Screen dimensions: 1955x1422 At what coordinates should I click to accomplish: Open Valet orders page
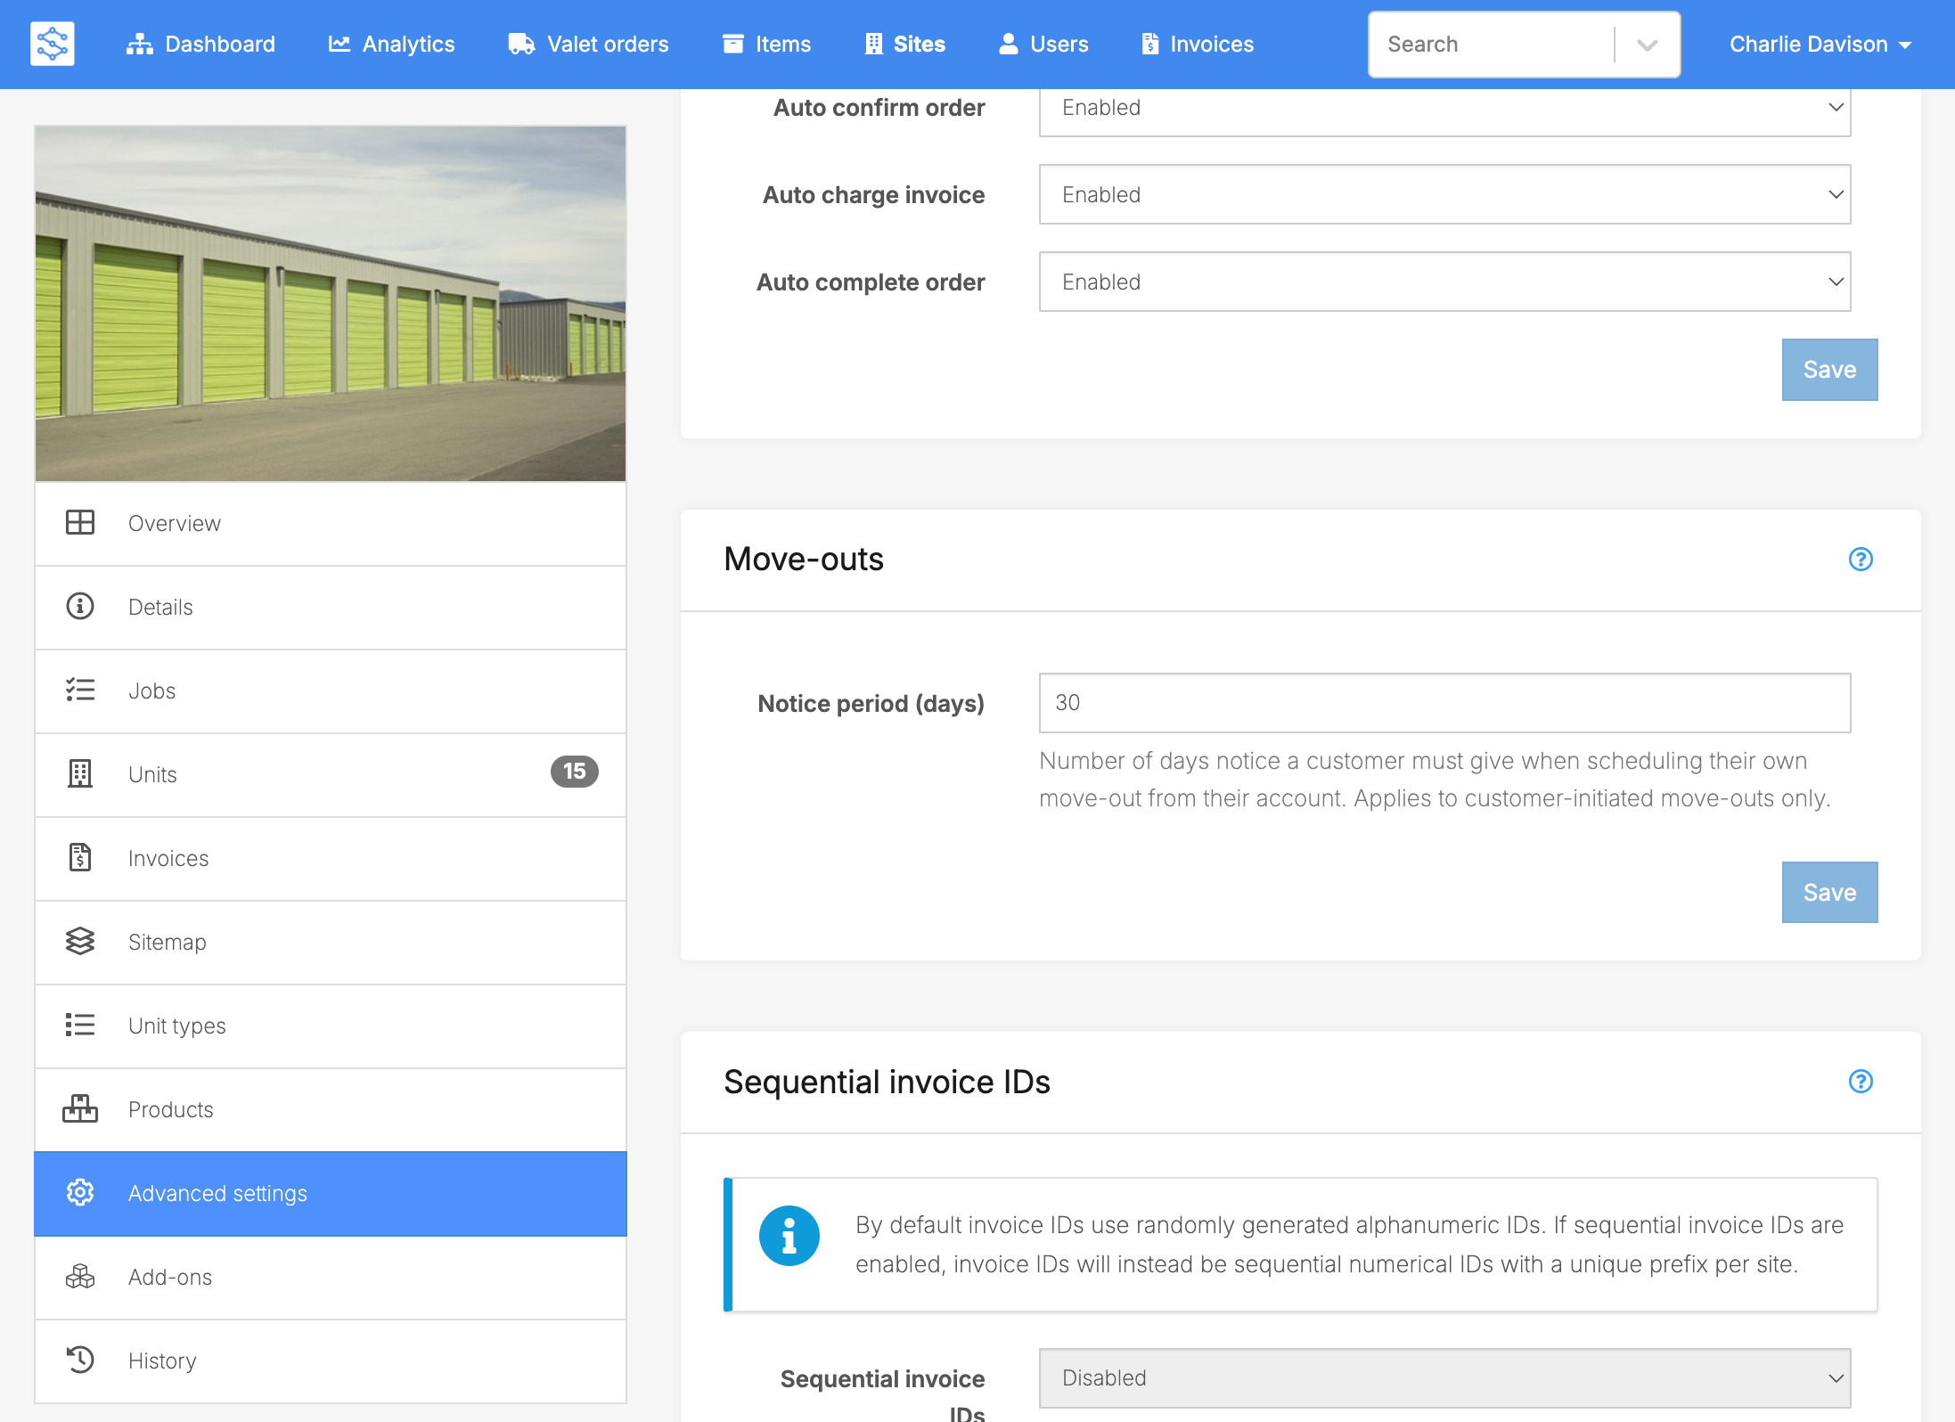588,45
